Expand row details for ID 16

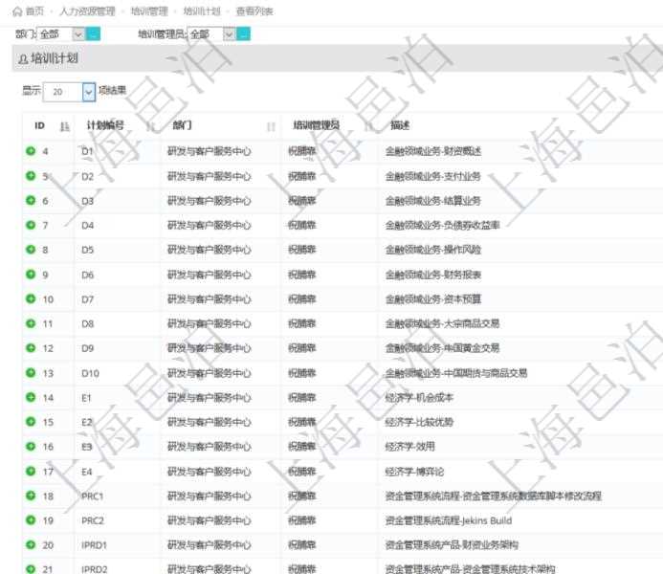(31, 447)
